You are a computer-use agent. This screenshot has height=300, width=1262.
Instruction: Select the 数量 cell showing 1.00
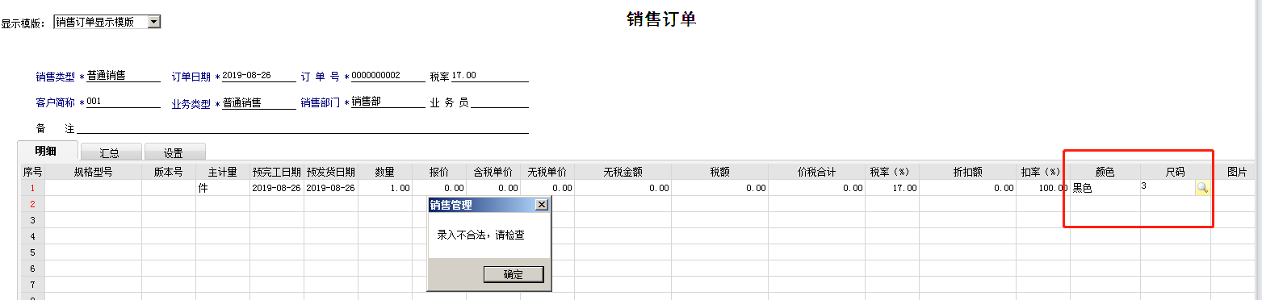[385, 188]
